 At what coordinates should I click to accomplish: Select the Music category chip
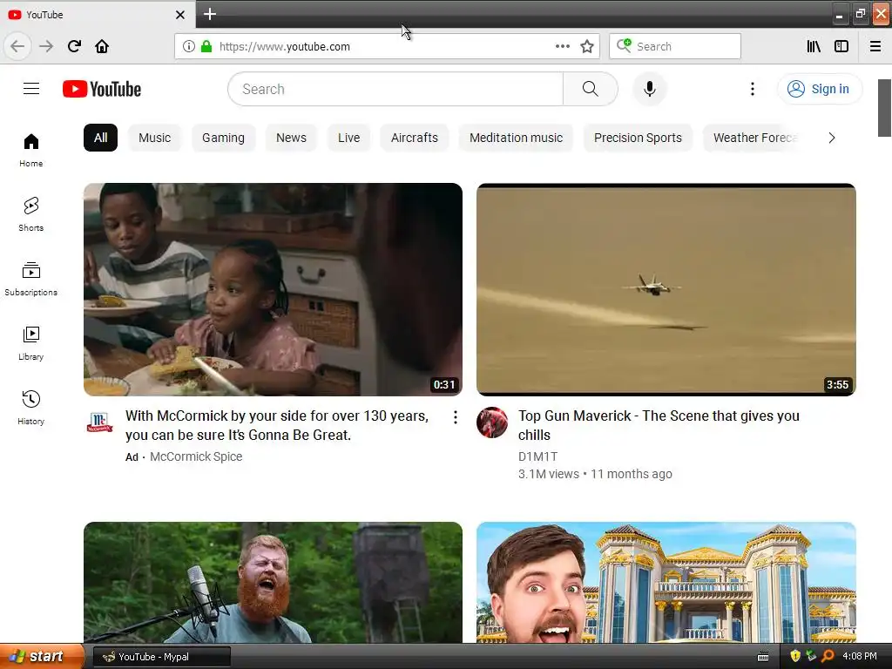tap(155, 138)
